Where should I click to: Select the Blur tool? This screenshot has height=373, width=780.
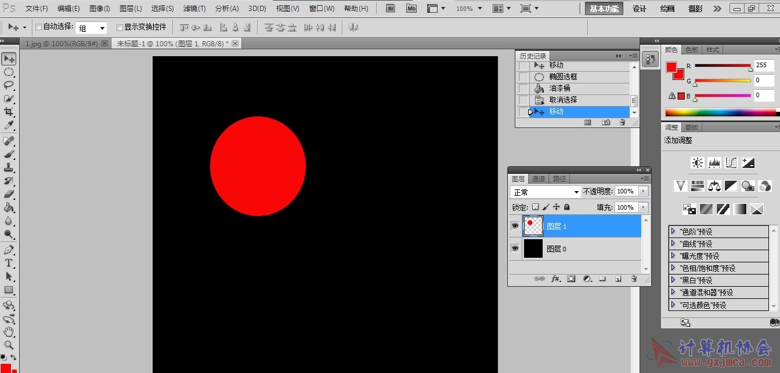pos(9,221)
